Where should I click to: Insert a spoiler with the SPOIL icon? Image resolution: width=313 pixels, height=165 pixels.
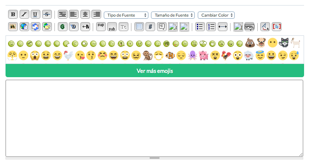[x=249, y=26]
